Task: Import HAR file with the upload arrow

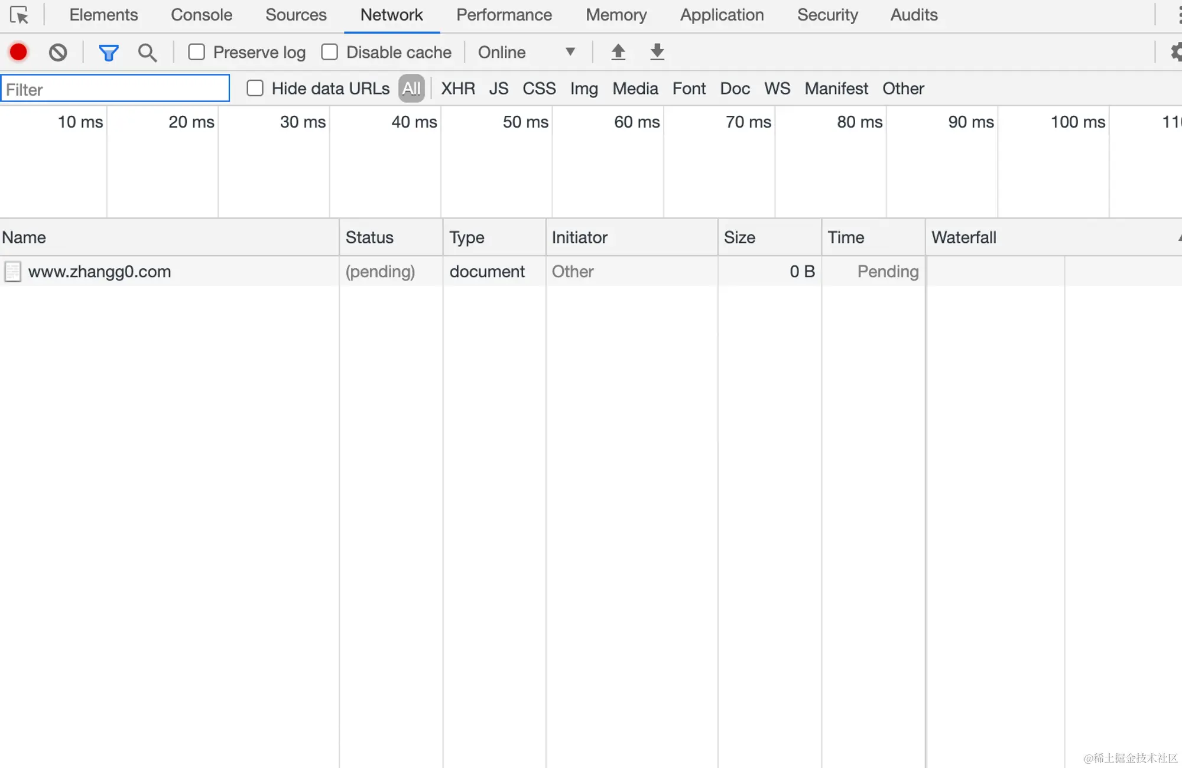Action: tap(618, 52)
